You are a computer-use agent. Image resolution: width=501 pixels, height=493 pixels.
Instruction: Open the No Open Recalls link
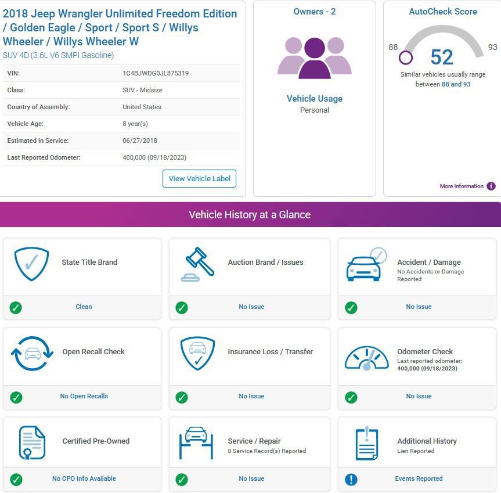[84, 396]
